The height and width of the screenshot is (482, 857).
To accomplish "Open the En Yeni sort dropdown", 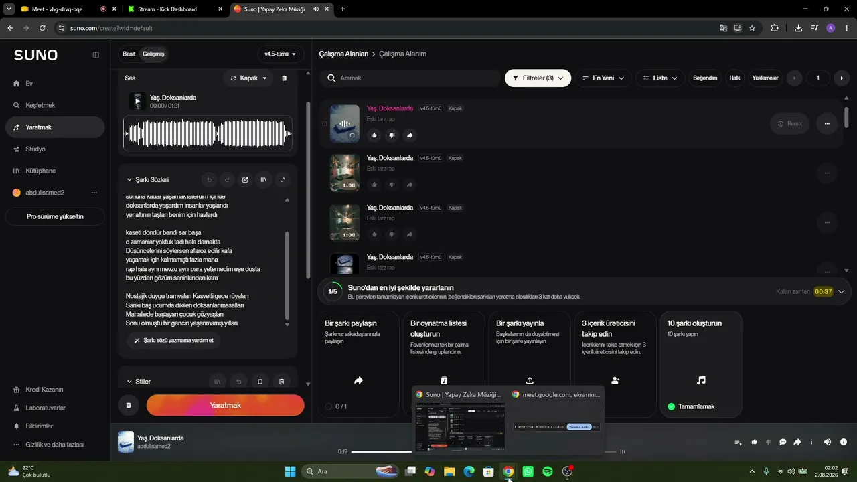I will click(x=603, y=78).
